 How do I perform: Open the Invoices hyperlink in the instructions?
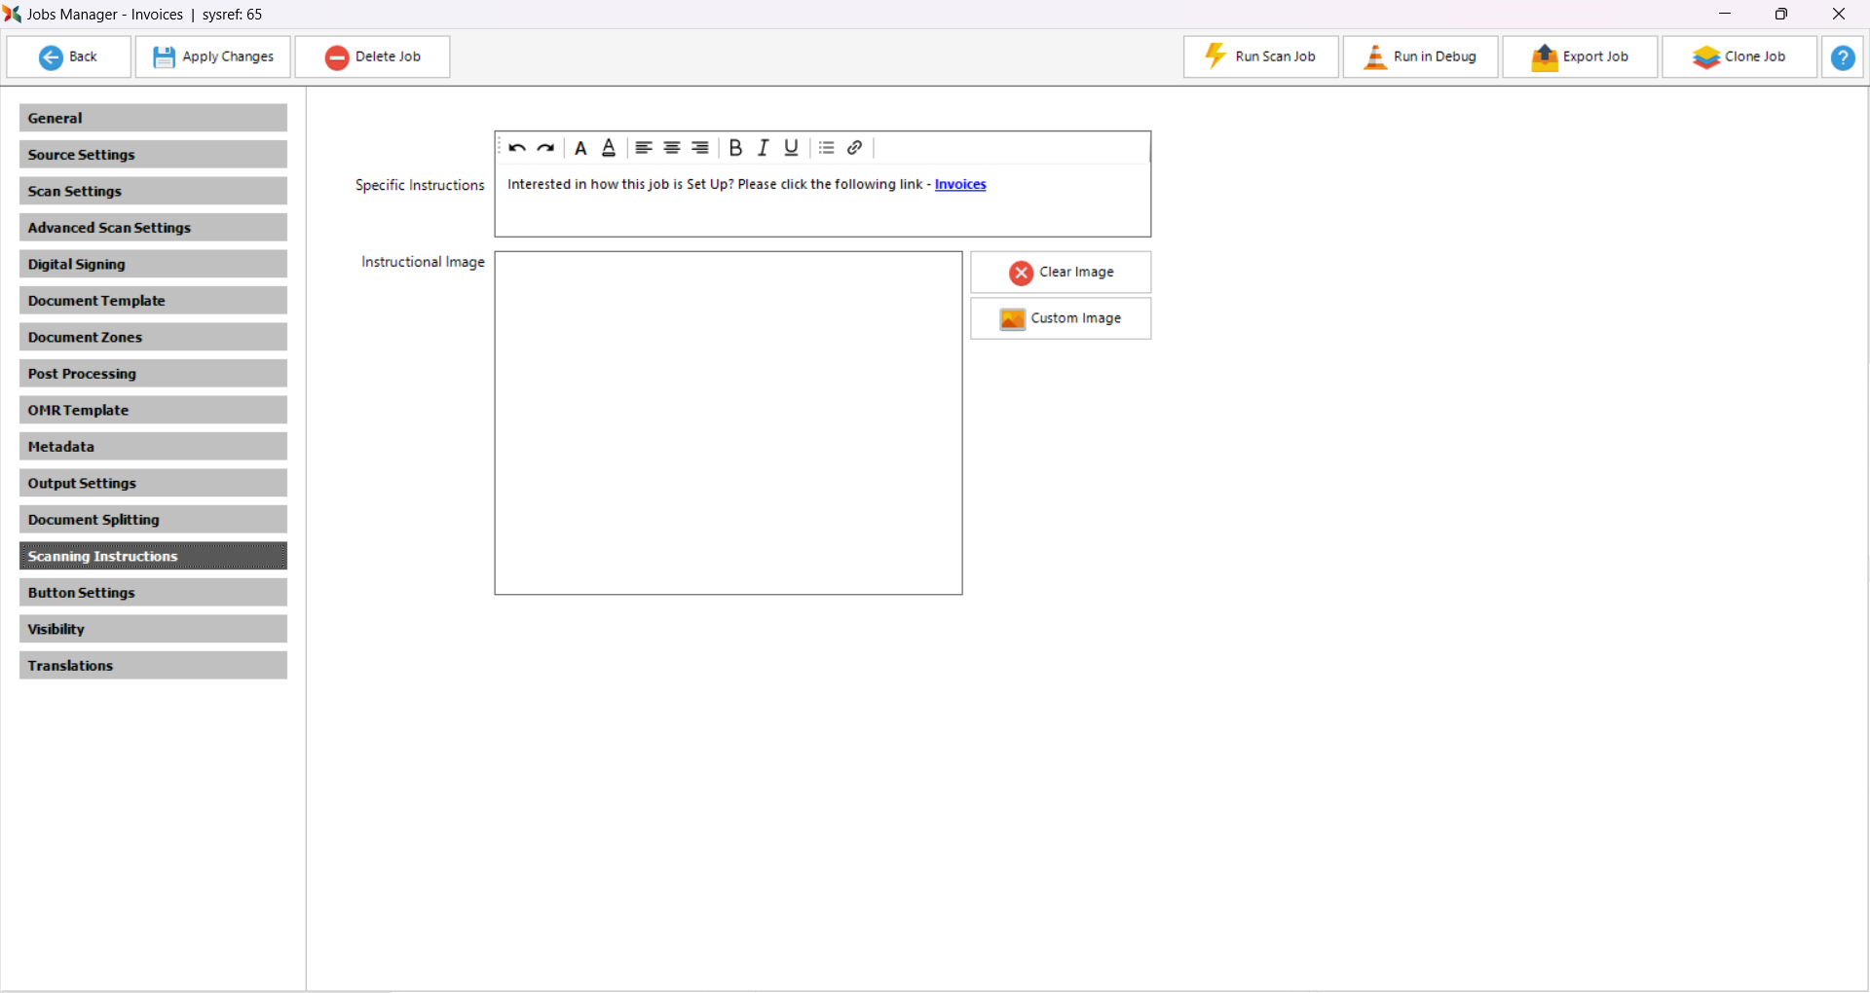pyautogui.click(x=959, y=185)
